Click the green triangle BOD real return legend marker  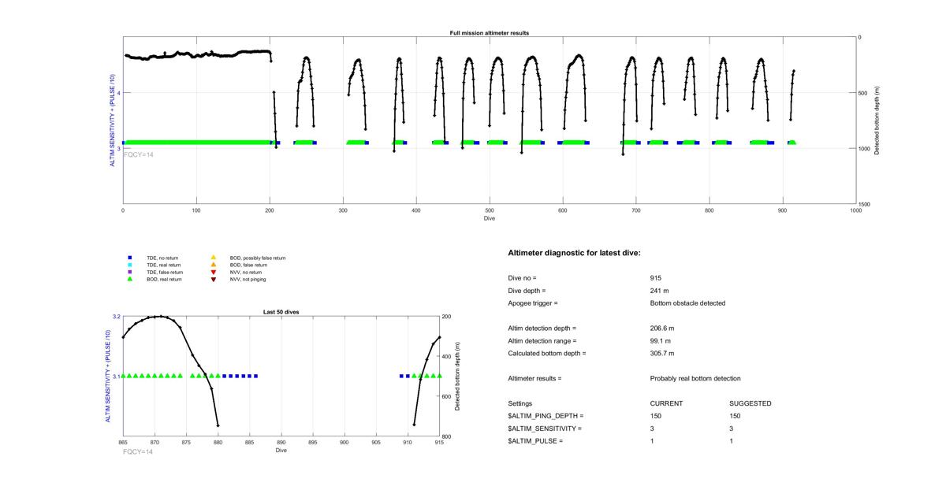point(130,279)
